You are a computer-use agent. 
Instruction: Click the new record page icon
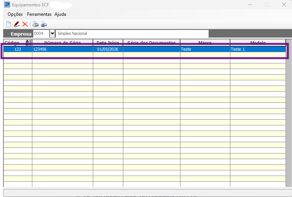point(9,24)
